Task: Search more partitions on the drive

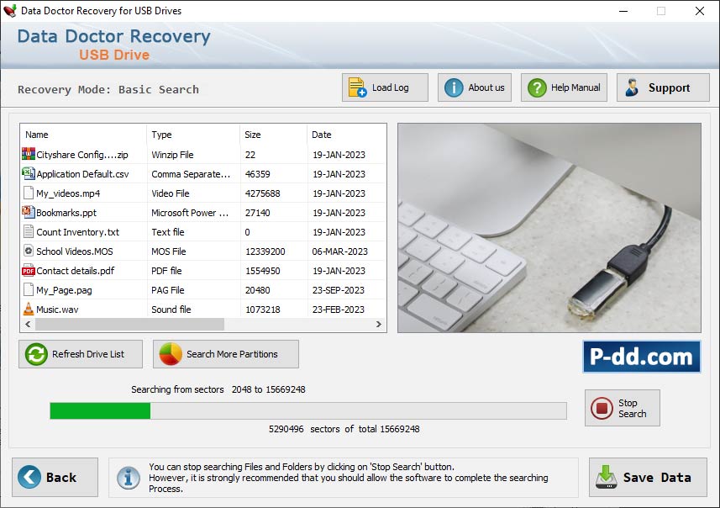Action: click(225, 354)
